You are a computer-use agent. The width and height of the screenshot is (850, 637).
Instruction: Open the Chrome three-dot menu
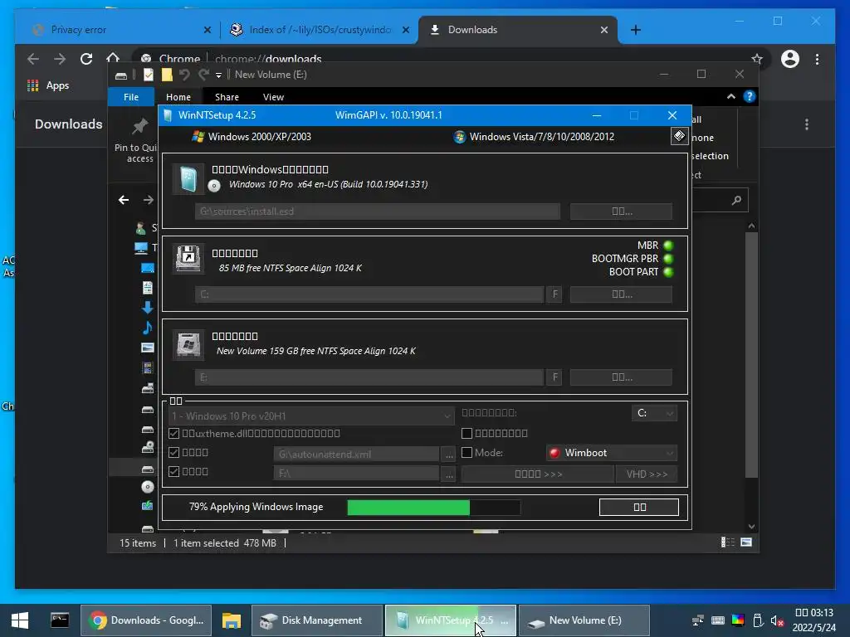(x=817, y=59)
